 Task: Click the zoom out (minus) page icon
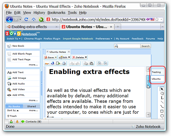pos(105,63)
